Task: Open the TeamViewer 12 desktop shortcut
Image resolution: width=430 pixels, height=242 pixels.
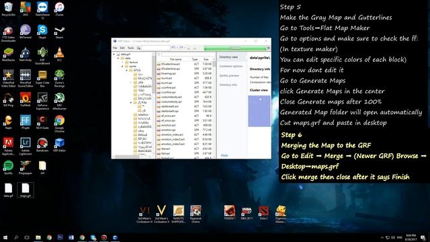Action: [42, 11]
